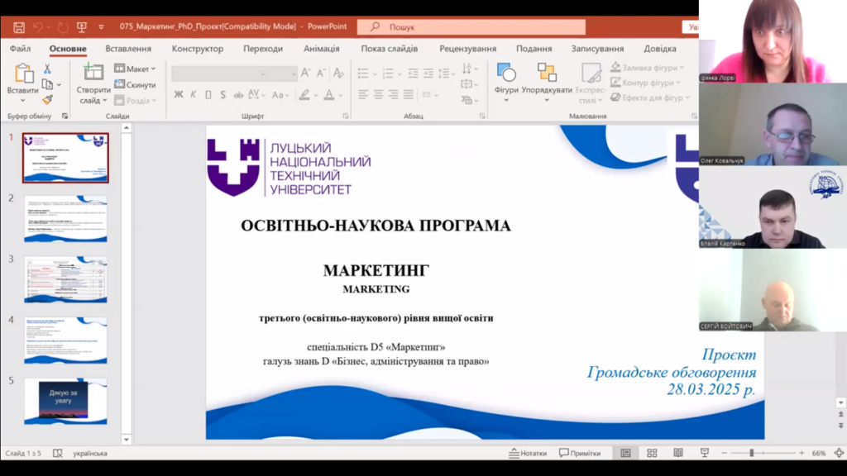Toggle numbered list

pos(388,73)
